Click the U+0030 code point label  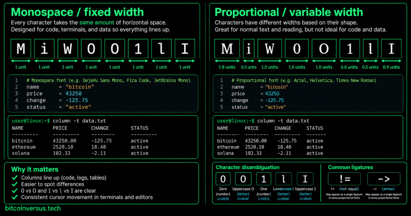223,199
